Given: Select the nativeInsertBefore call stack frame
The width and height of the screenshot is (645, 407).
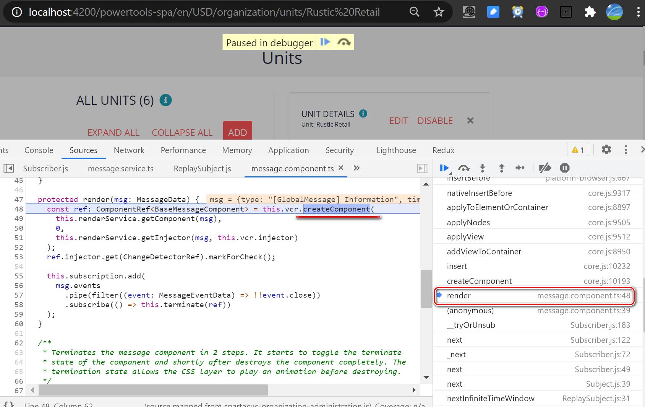Looking at the screenshot, I should [x=539, y=193].
